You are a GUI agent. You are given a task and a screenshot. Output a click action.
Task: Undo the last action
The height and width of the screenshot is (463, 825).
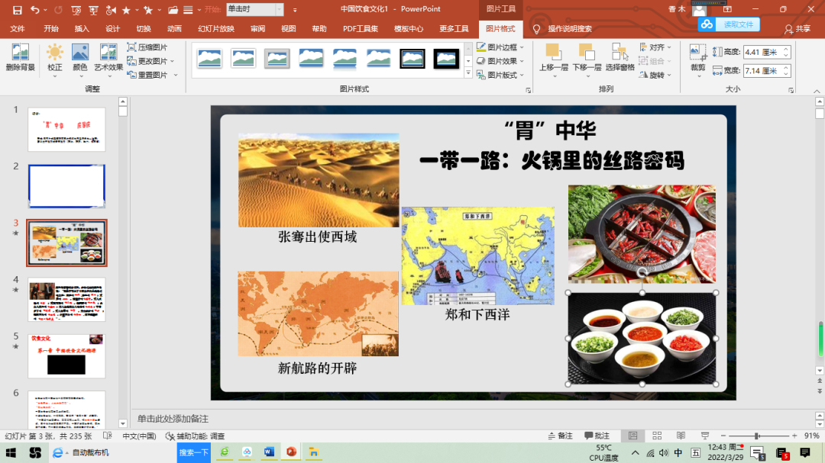point(34,9)
